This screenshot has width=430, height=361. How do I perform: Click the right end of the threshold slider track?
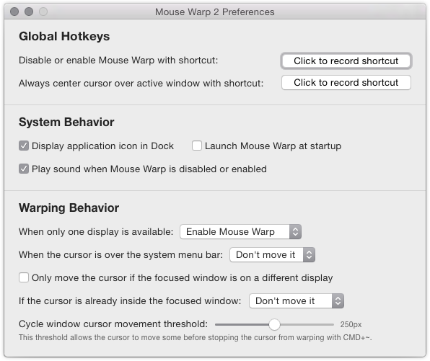tap(333, 324)
